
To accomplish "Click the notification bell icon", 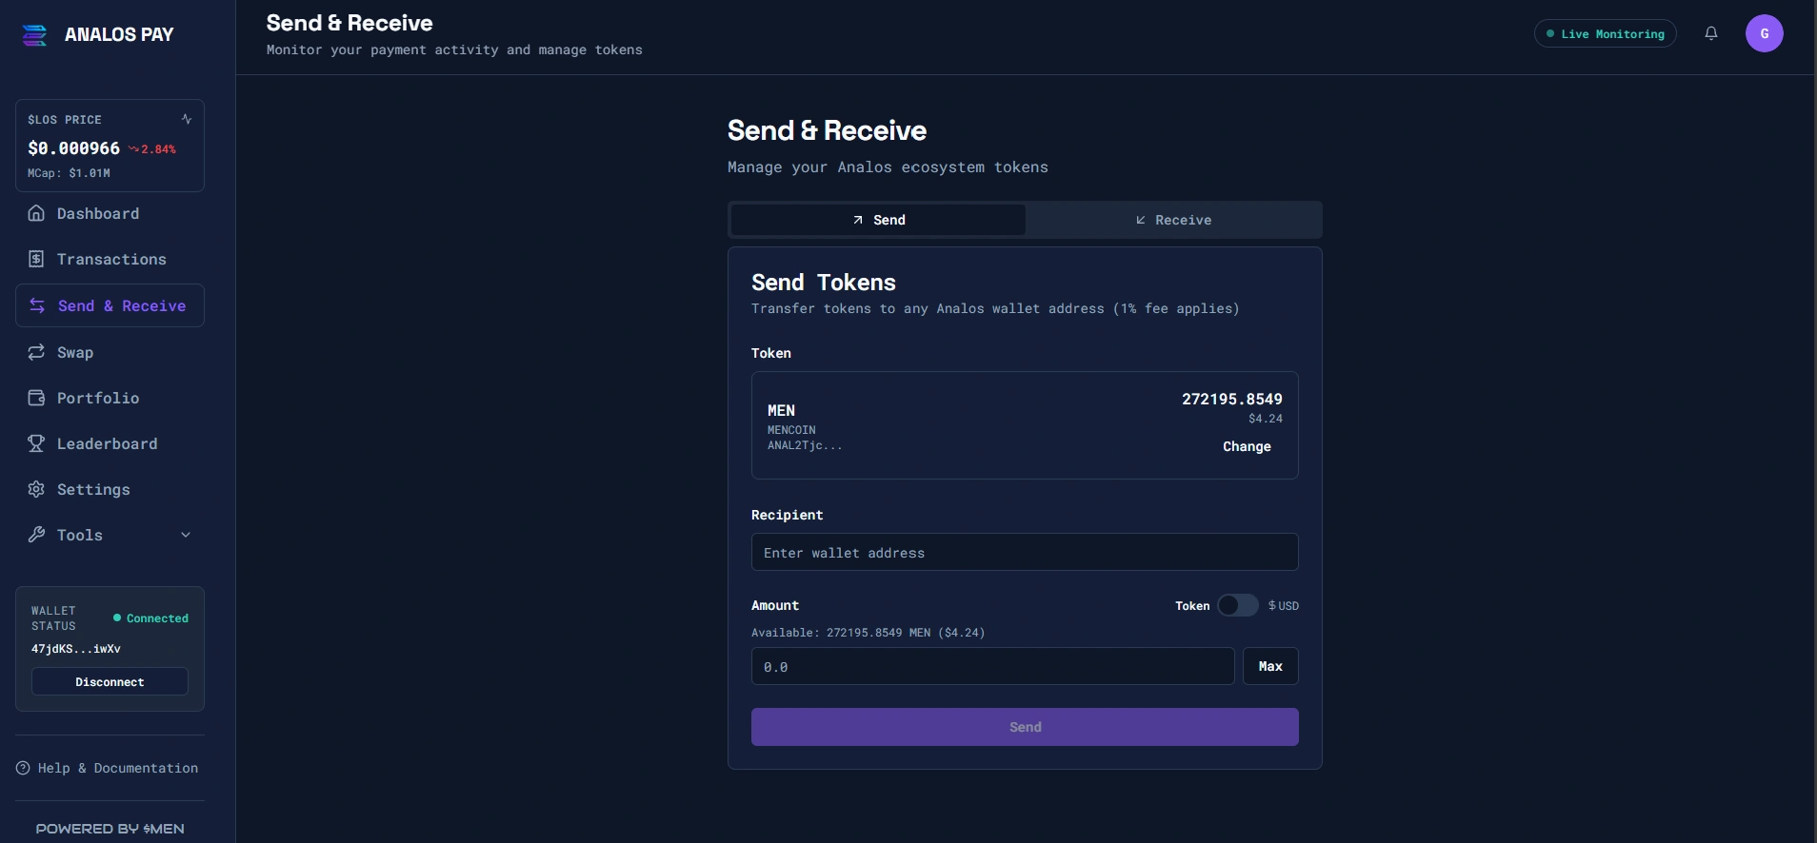I will pyautogui.click(x=1710, y=33).
